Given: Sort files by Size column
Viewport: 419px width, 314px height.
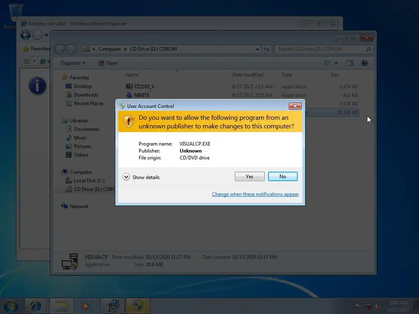Looking at the screenshot, I should point(335,75).
